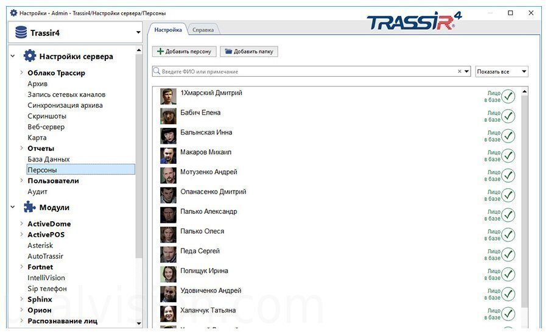Viewport: 548px width, 335px height.
Task: Click 'Добавить персону' button
Action: 184,51
